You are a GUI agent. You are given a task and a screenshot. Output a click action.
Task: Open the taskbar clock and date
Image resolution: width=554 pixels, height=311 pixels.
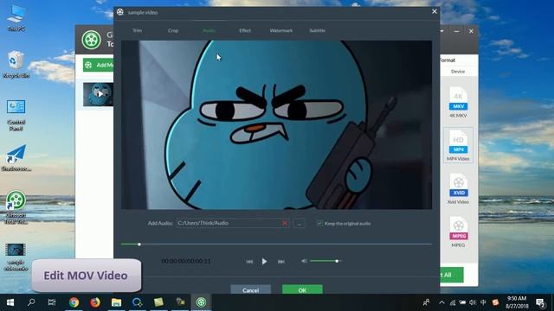pos(517,302)
